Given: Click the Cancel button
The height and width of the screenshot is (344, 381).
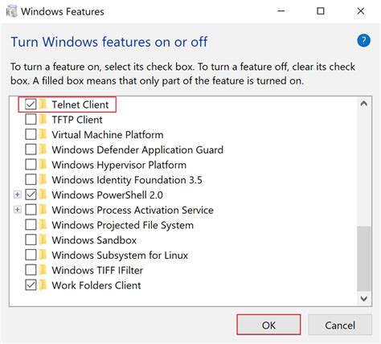Looking at the screenshot, I should coord(340,325).
